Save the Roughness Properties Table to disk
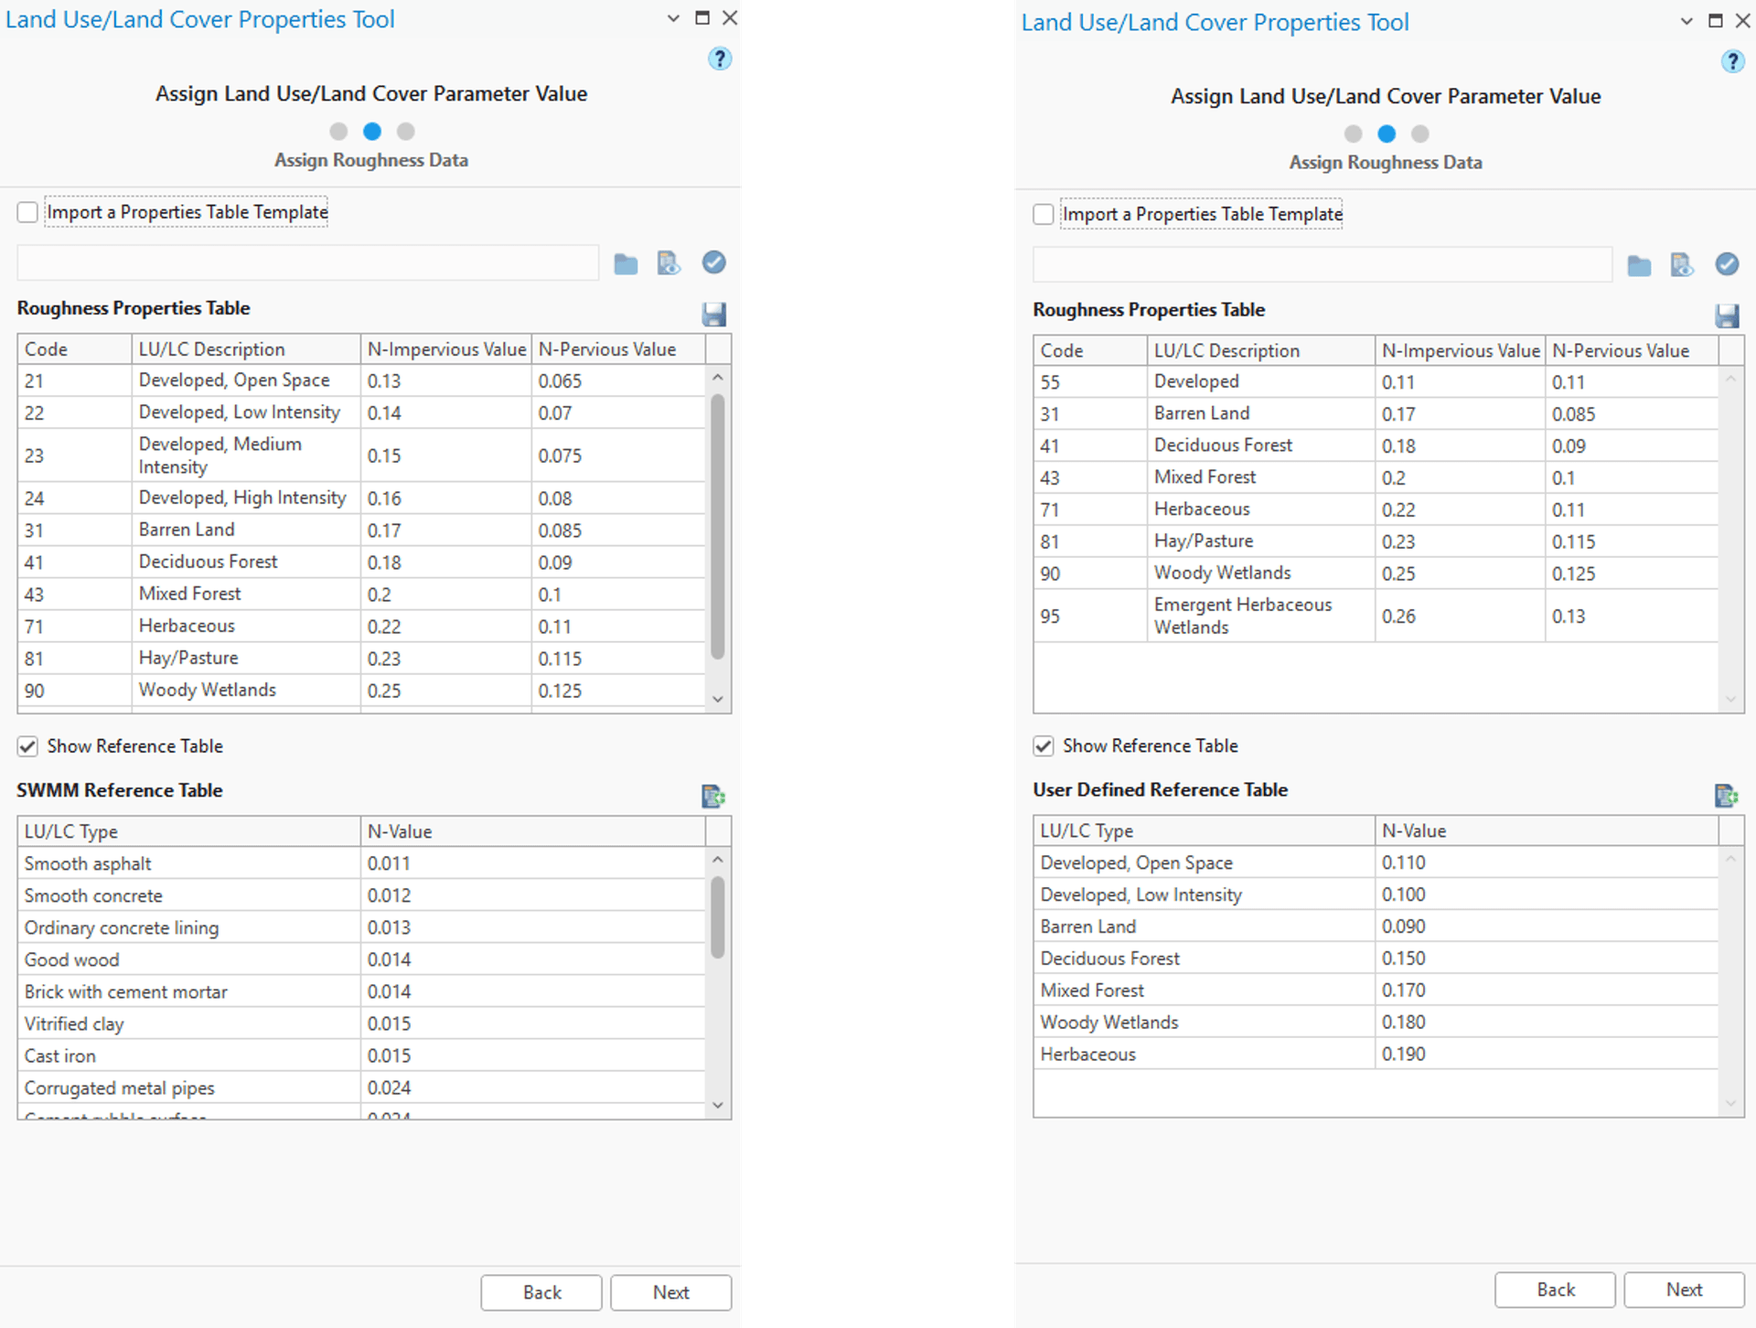 point(713,314)
